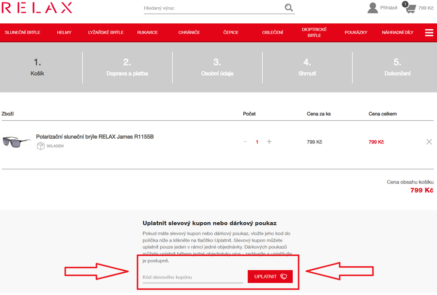Decrease quantity with minus button
This screenshot has height=295, width=437.
coord(245,142)
